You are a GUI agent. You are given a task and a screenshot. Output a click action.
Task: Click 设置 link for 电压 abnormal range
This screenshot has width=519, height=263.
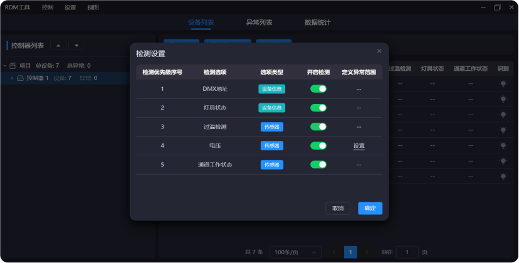point(359,146)
